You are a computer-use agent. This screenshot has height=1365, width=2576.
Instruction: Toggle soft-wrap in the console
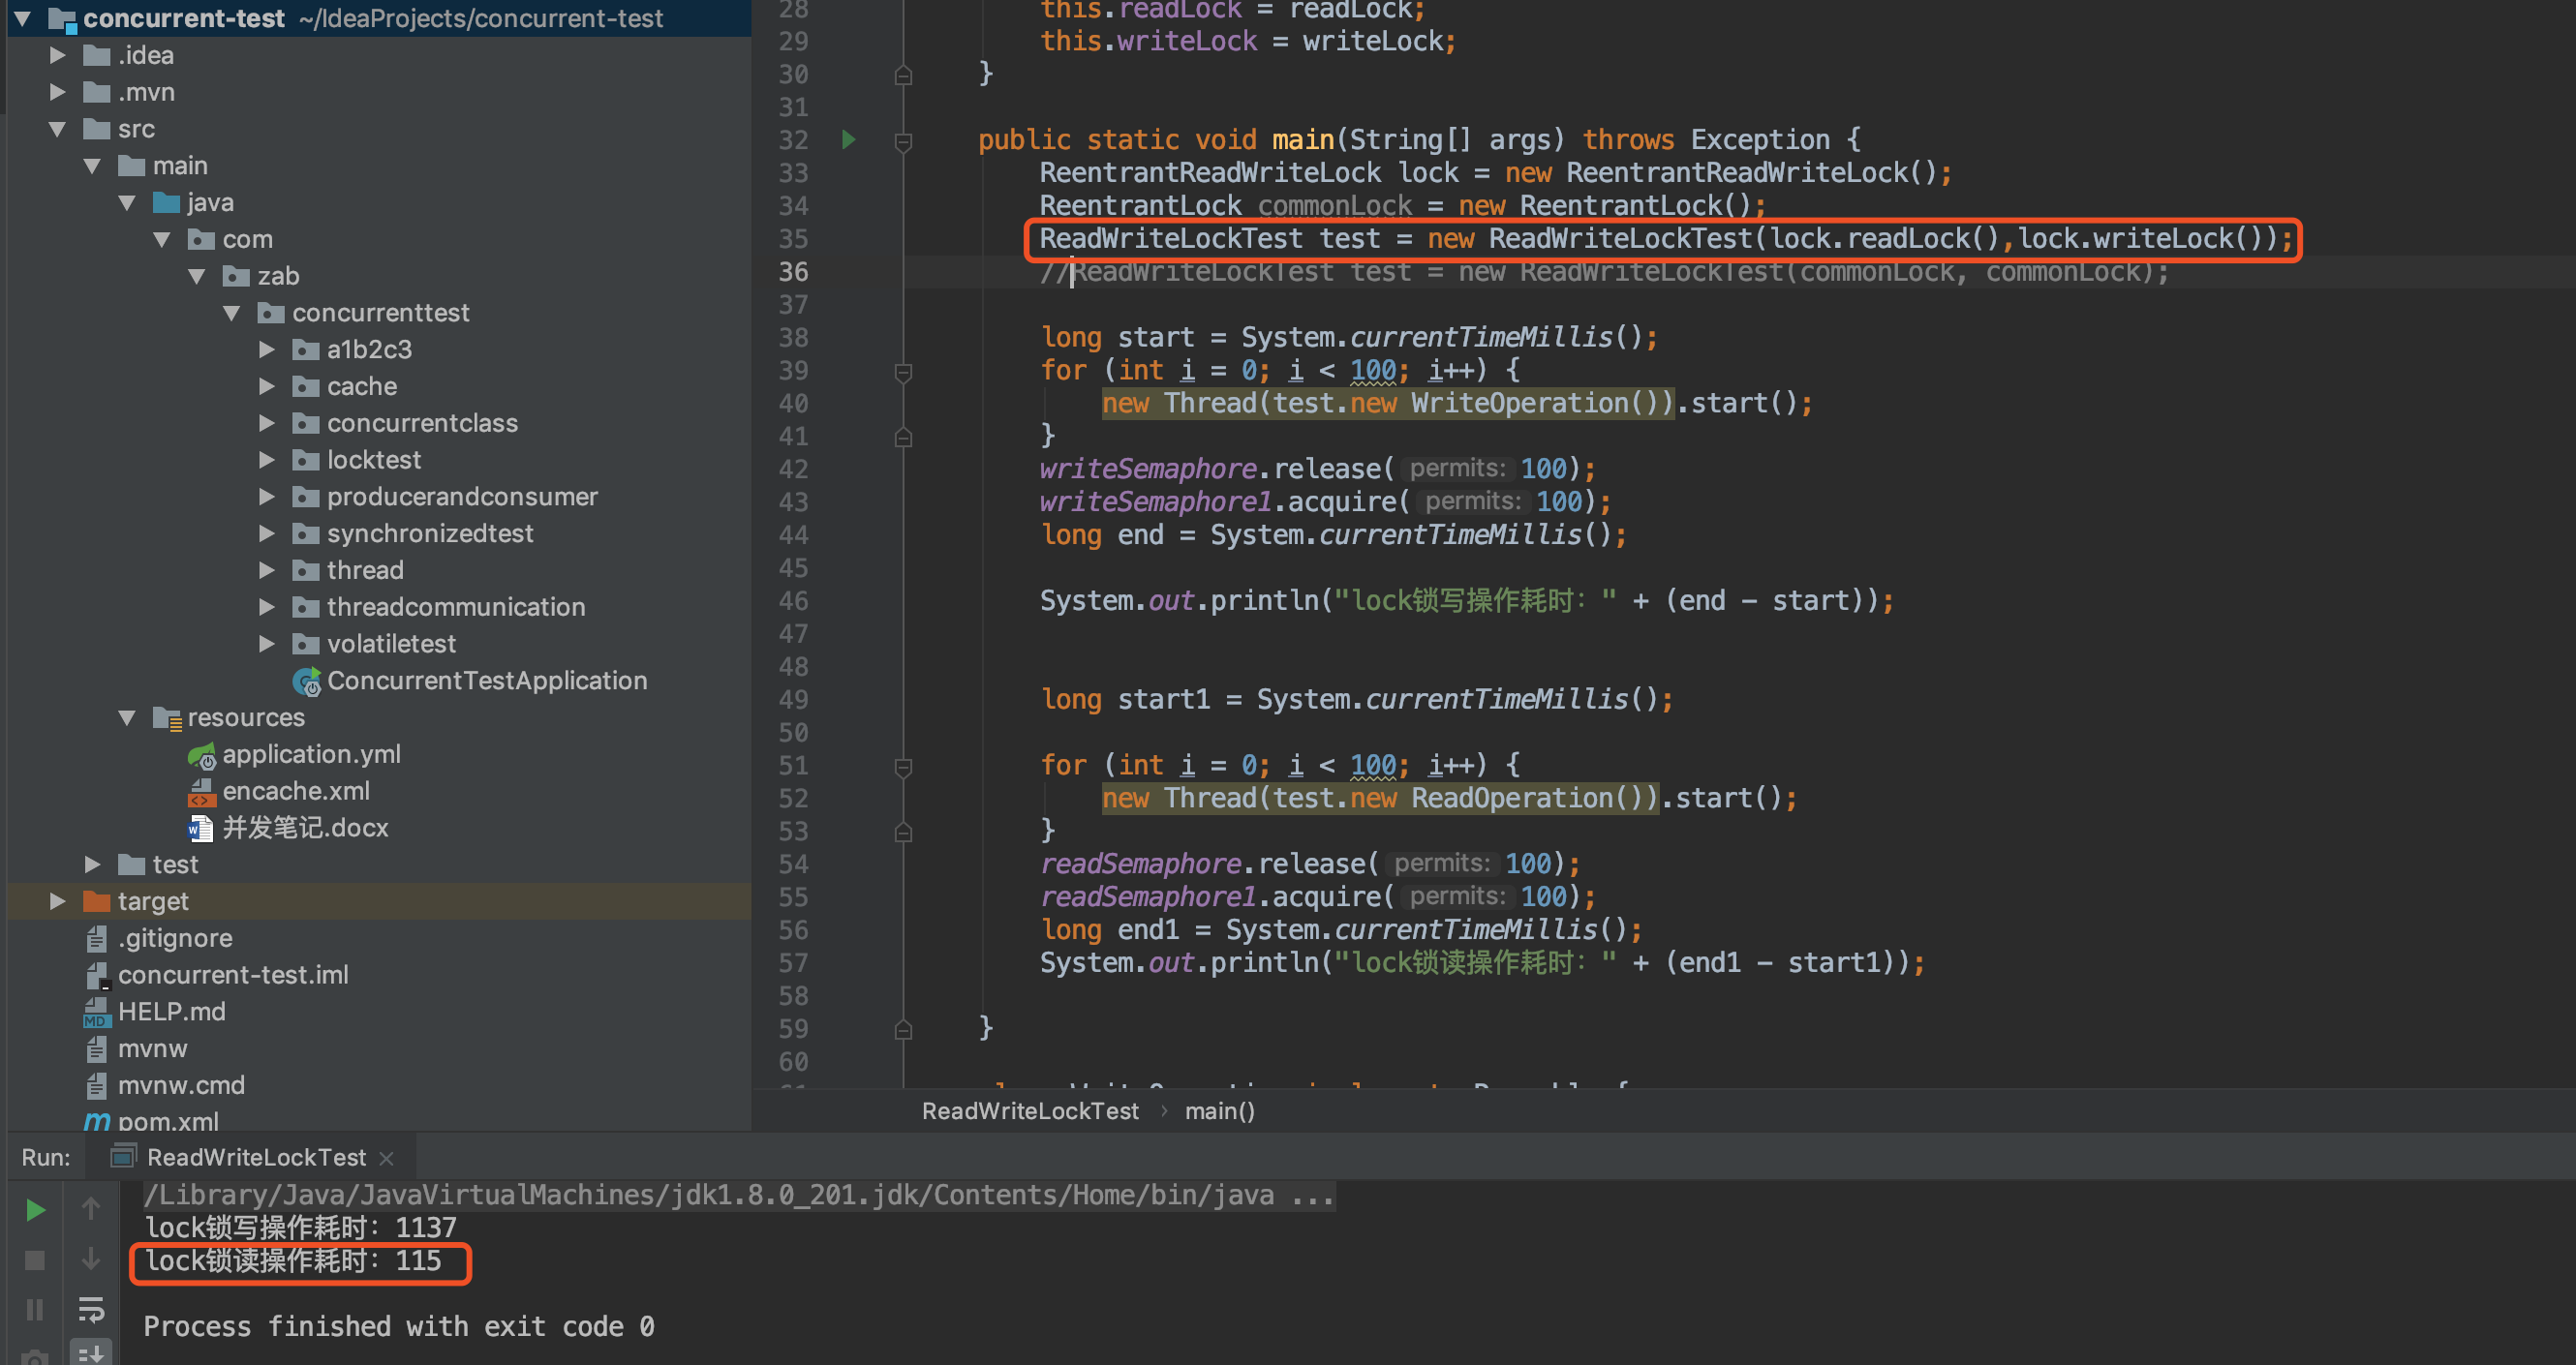tap(91, 1310)
